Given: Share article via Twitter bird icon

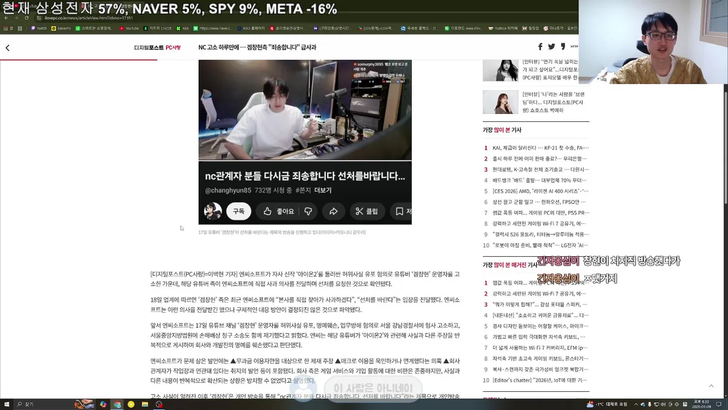Looking at the screenshot, I should tap(551, 47).
